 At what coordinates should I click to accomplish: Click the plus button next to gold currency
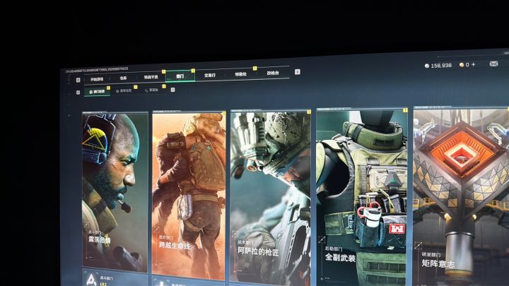pyautogui.click(x=473, y=64)
